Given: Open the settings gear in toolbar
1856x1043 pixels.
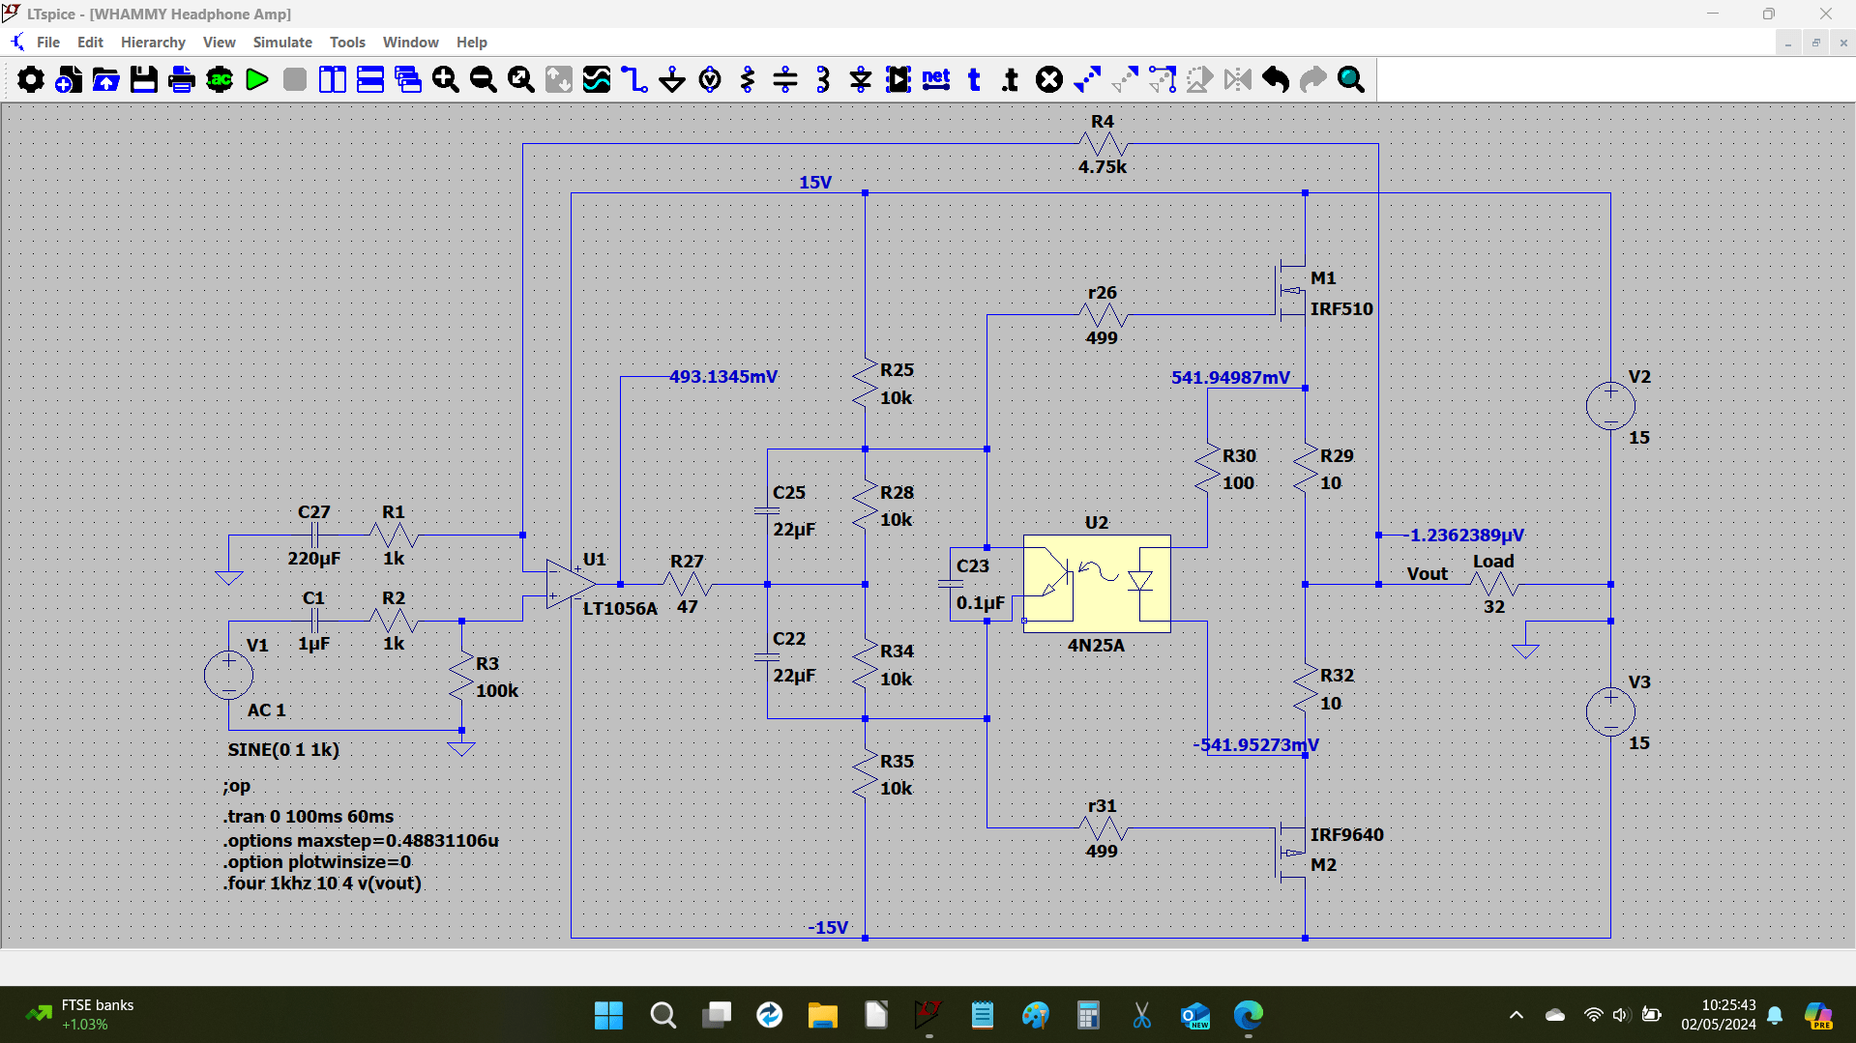Looking at the screenshot, I should point(31,79).
